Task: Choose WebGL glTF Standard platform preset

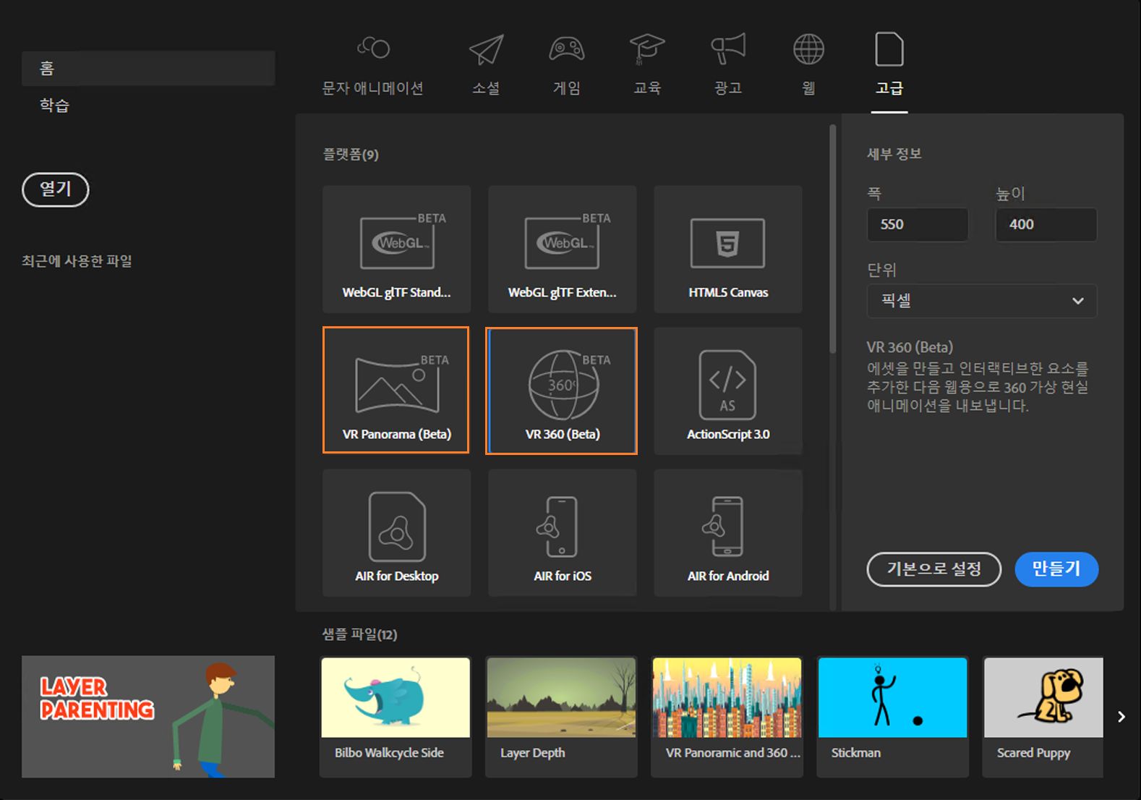Action: pos(396,250)
